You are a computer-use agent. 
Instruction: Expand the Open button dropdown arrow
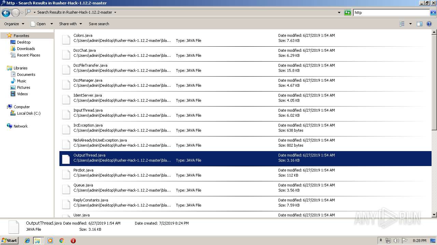click(x=52, y=24)
